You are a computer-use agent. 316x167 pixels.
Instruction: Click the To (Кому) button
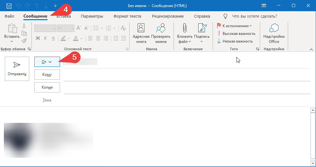point(47,75)
